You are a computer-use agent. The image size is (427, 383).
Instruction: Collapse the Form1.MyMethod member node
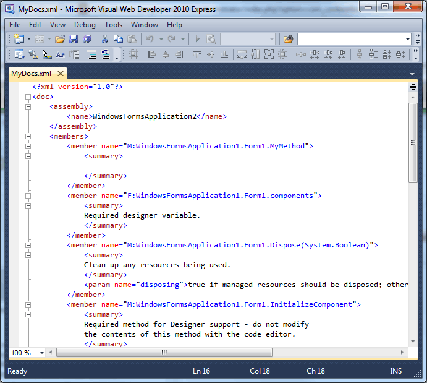coord(28,147)
